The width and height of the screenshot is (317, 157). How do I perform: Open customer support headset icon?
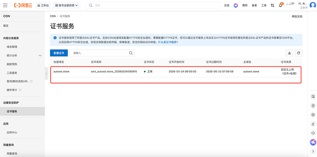pos(313,133)
